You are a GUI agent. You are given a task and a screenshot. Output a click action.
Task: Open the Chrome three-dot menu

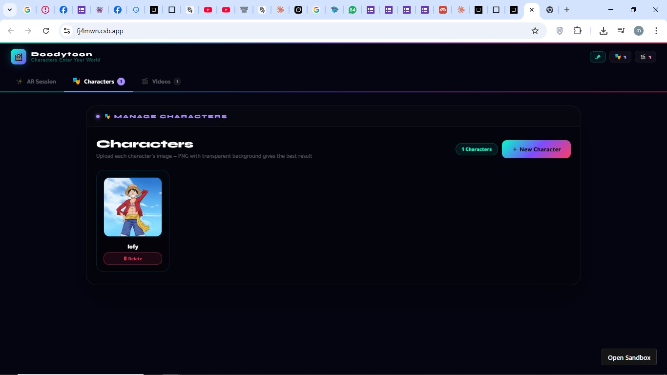point(656,31)
